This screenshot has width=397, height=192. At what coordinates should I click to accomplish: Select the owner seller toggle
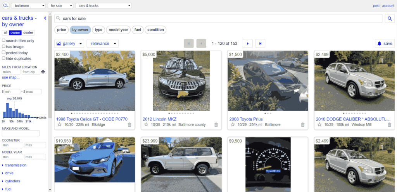[15, 32]
